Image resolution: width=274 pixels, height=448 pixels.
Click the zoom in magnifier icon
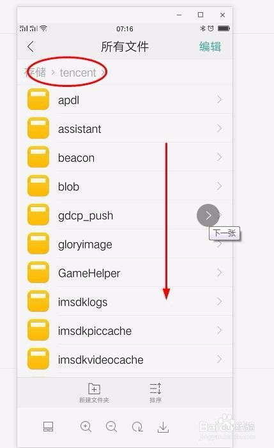coord(86,426)
